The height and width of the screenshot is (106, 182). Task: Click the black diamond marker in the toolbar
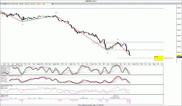coord(53,4)
